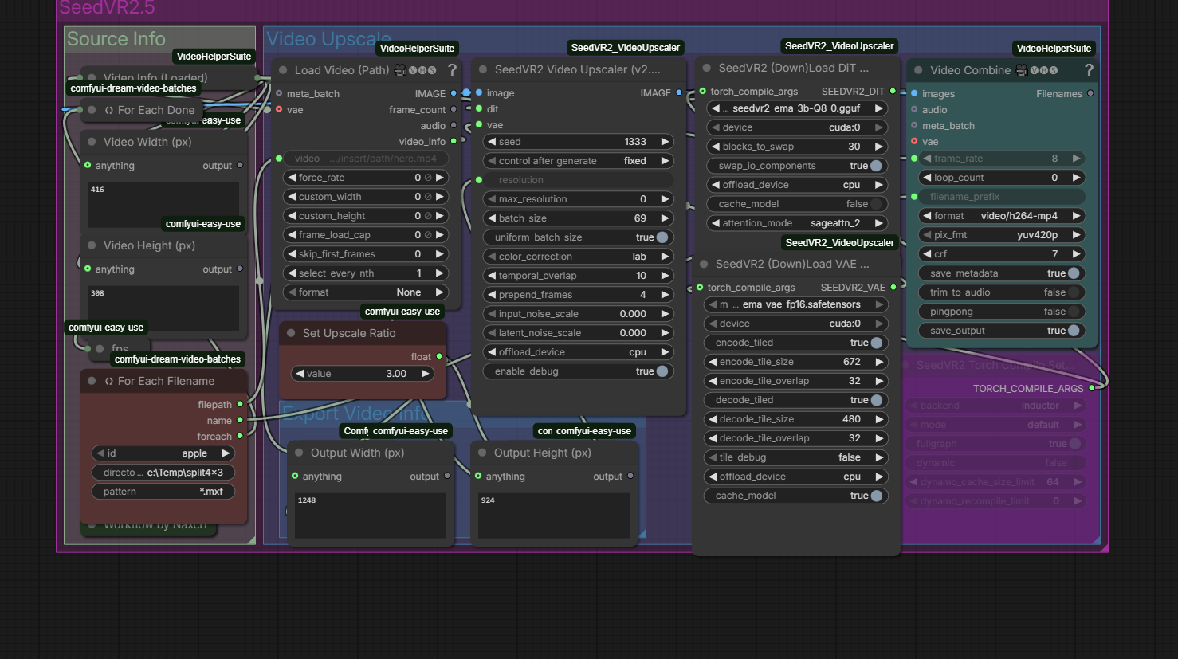The image size is (1178, 659).
Task: Open the format video/h264-mp4 dropdown
Action: 1002,216
